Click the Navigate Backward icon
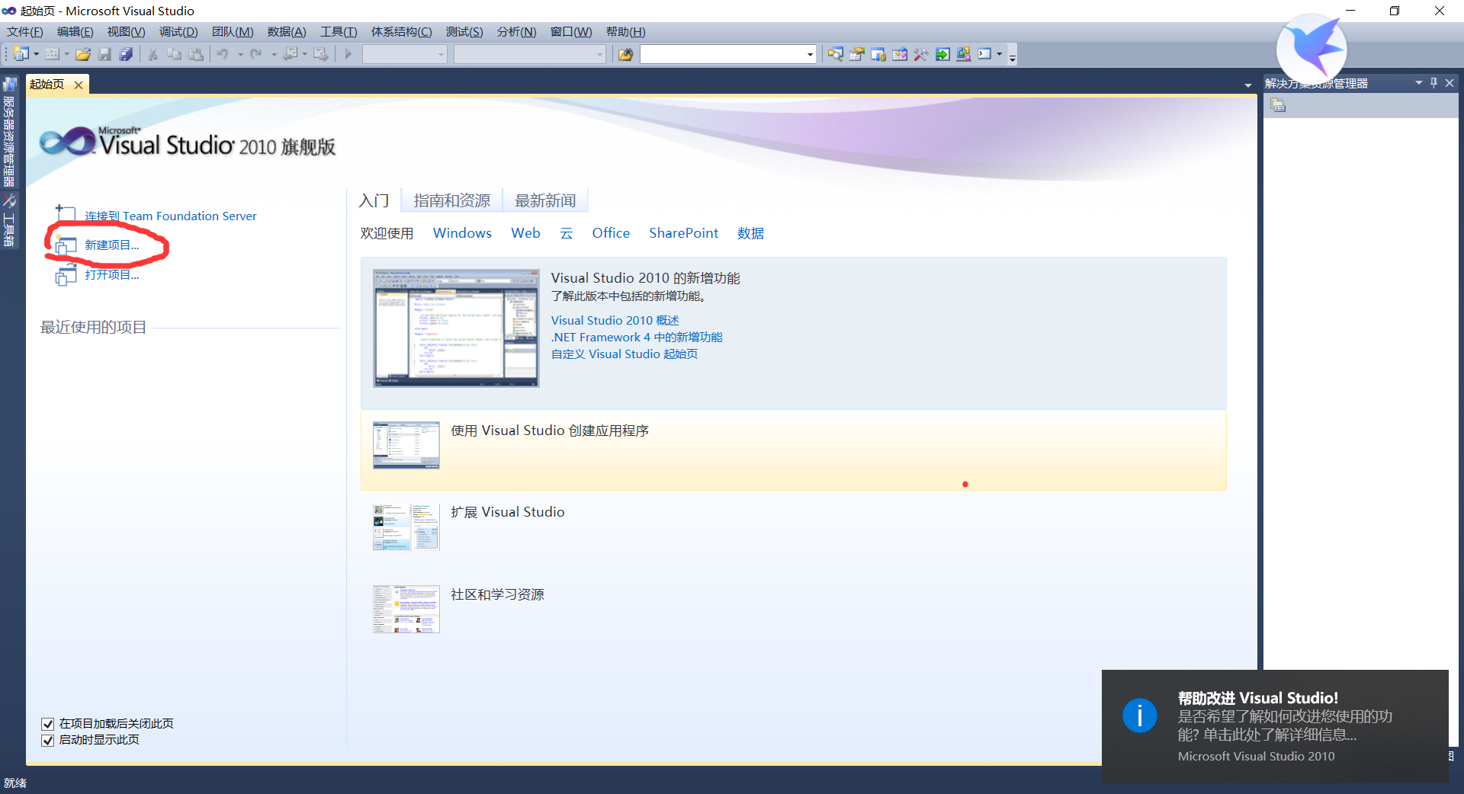This screenshot has width=1464, height=794. pos(290,54)
